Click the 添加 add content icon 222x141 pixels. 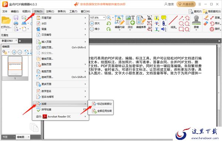tap(130, 20)
